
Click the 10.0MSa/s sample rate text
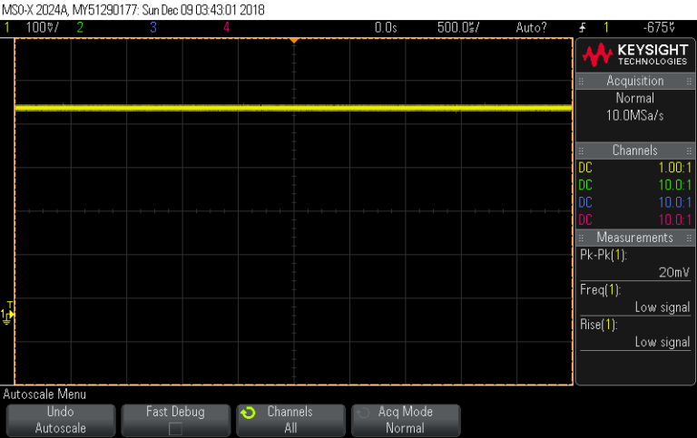pyautogui.click(x=634, y=115)
